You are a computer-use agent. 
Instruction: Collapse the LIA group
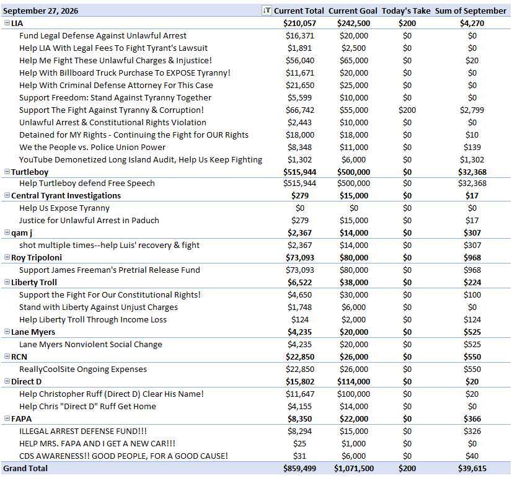tap(7, 23)
